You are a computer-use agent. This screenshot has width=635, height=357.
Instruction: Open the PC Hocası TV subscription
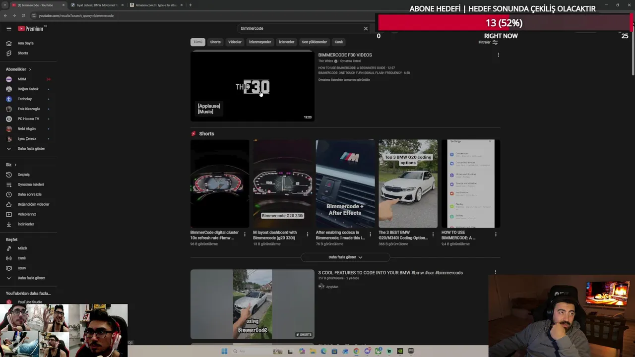coord(28,119)
